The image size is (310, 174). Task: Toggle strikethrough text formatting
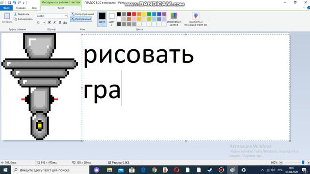[x=65, y=23]
